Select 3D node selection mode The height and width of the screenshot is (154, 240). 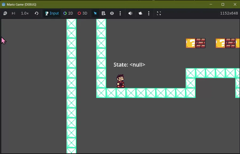coord(82,13)
